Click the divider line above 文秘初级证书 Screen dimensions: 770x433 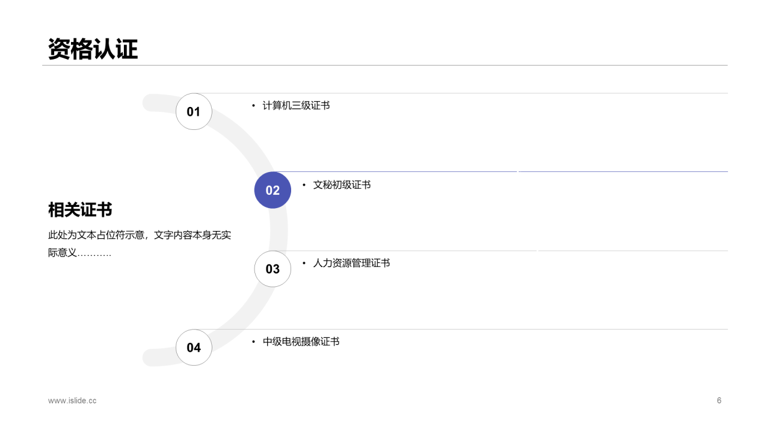pos(501,171)
